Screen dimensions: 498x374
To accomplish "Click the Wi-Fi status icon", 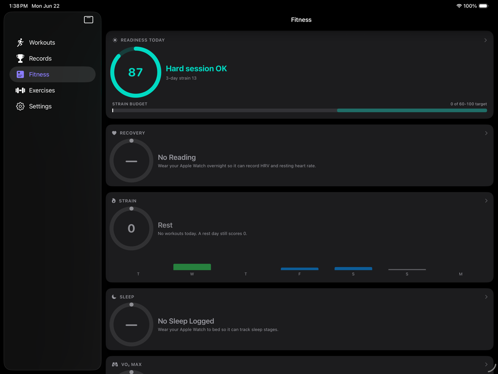I will pos(459,6).
